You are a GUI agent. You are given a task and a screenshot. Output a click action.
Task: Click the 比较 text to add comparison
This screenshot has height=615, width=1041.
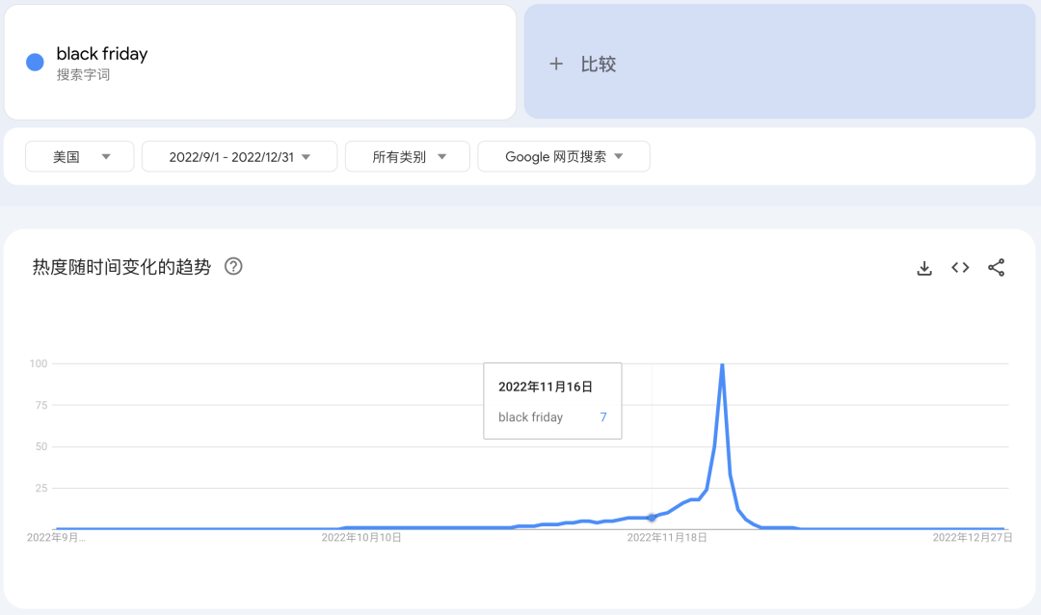click(x=598, y=65)
